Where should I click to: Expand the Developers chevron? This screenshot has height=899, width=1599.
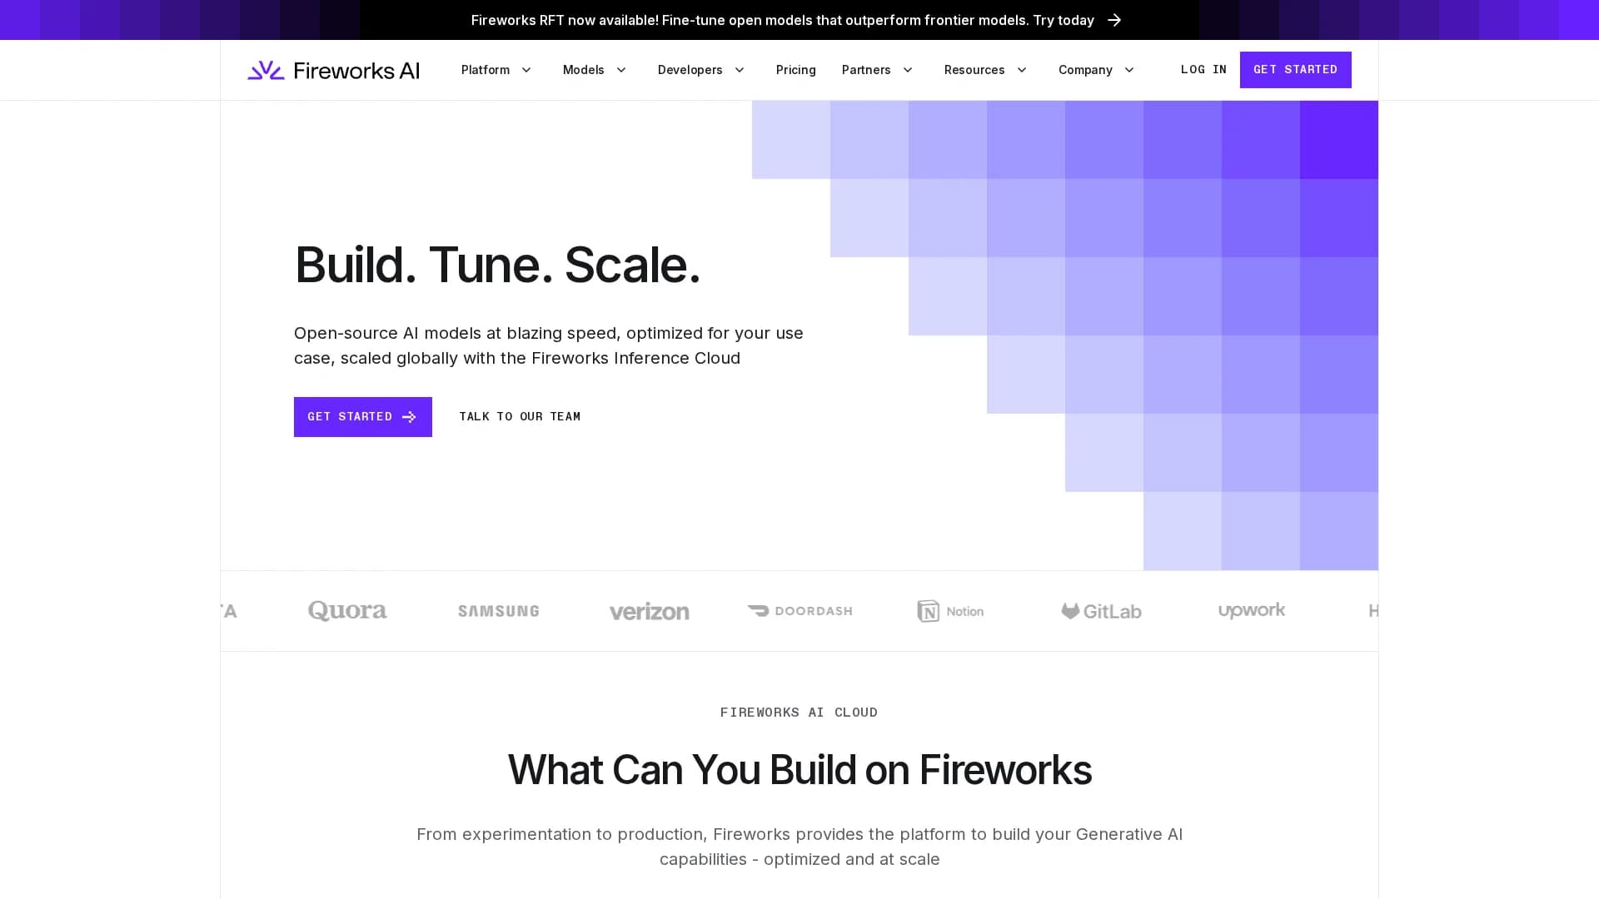[740, 70]
